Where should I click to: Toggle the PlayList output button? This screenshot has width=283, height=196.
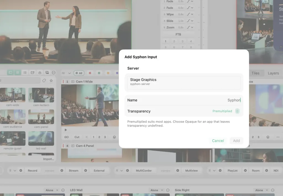(232, 170)
